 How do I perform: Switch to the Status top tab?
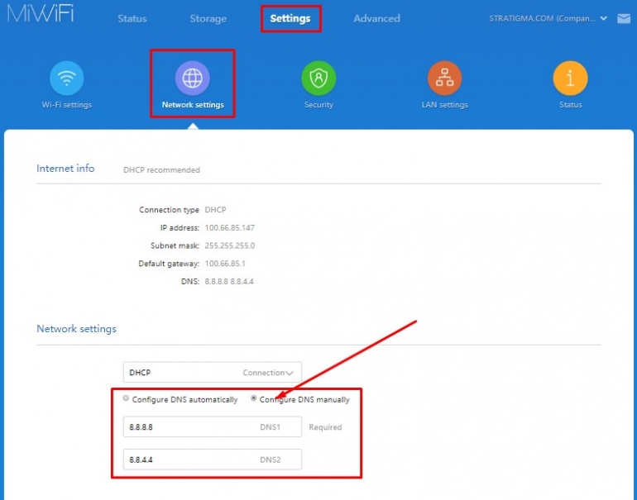pyautogui.click(x=132, y=19)
